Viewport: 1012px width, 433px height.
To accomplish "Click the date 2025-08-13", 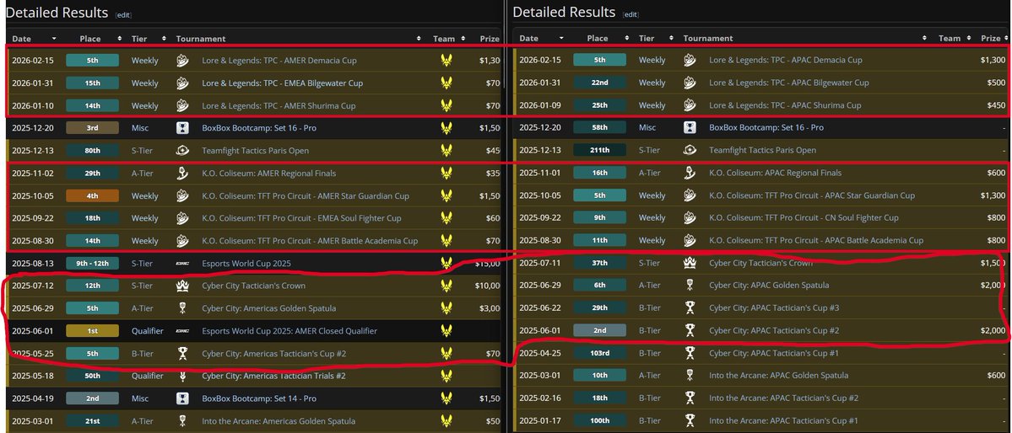I will pyautogui.click(x=33, y=264).
